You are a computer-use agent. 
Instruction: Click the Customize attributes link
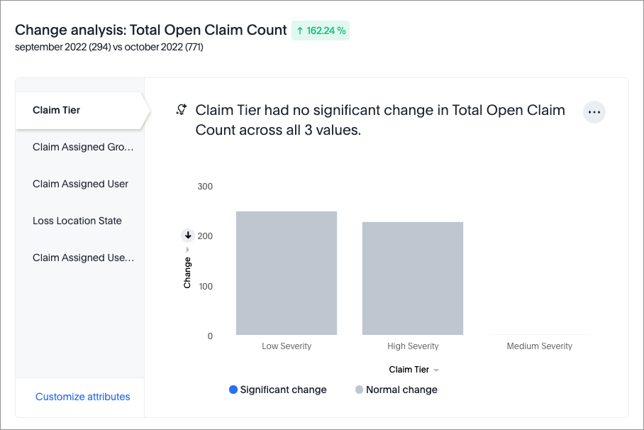[83, 397]
